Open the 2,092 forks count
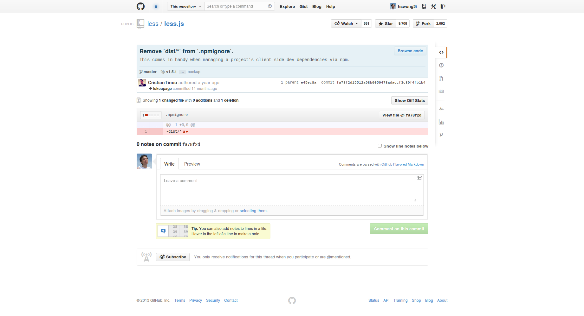 (440, 23)
